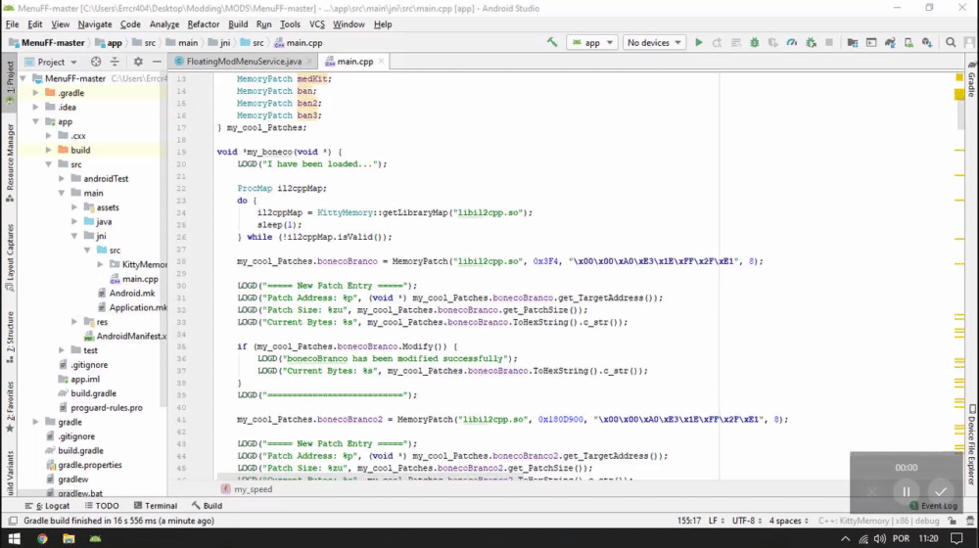Click the Debug app bug icon
Image resolution: width=979 pixels, height=548 pixels.
pos(754,42)
